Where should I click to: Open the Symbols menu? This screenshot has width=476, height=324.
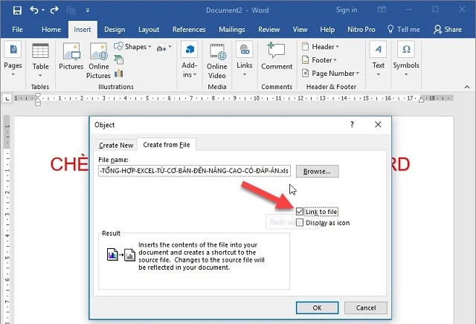coord(406,59)
